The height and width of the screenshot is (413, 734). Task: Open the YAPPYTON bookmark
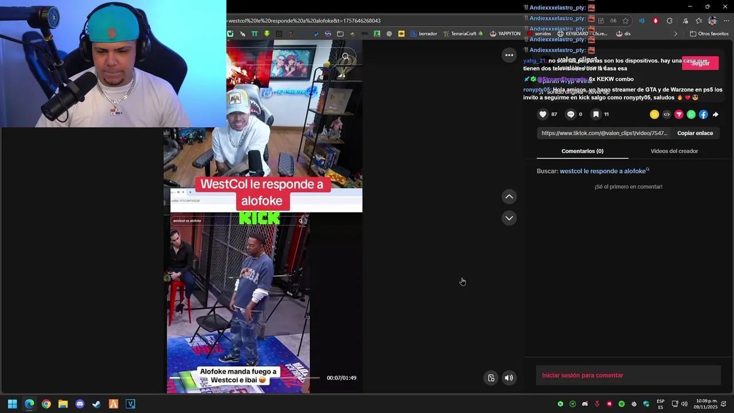(505, 34)
